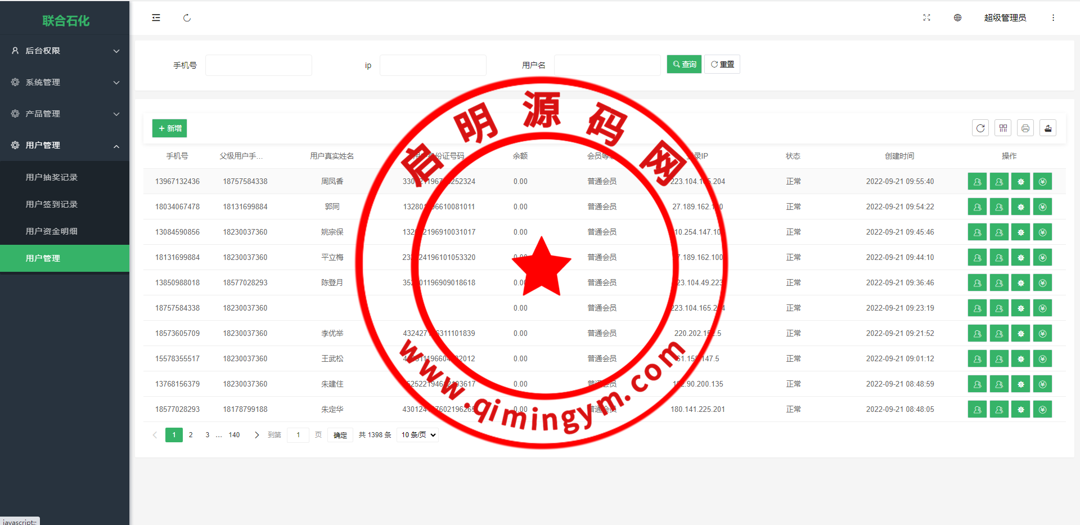The height and width of the screenshot is (525, 1080).
Task: Focus the 手机号 search input field
Action: click(x=259, y=65)
